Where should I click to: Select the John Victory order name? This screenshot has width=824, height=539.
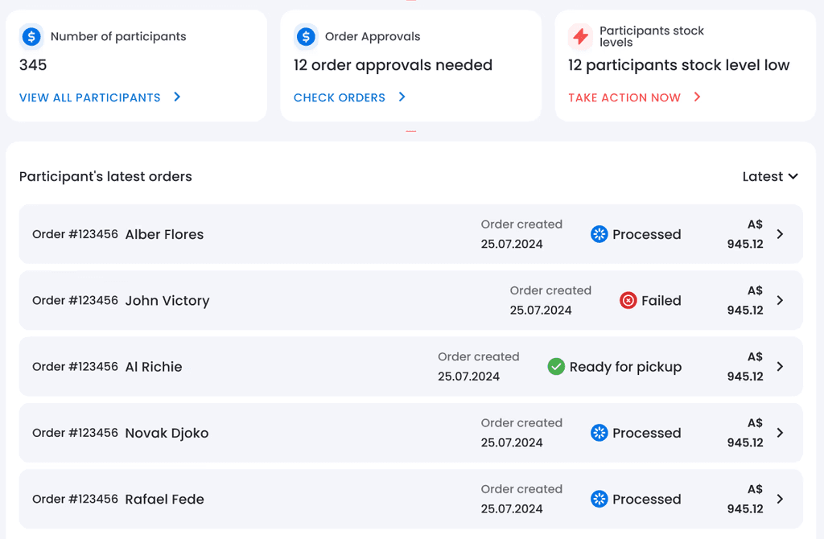(x=167, y=301)
